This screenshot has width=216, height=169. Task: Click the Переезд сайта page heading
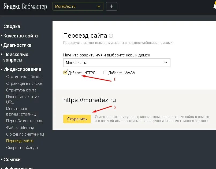coord(85,36)
